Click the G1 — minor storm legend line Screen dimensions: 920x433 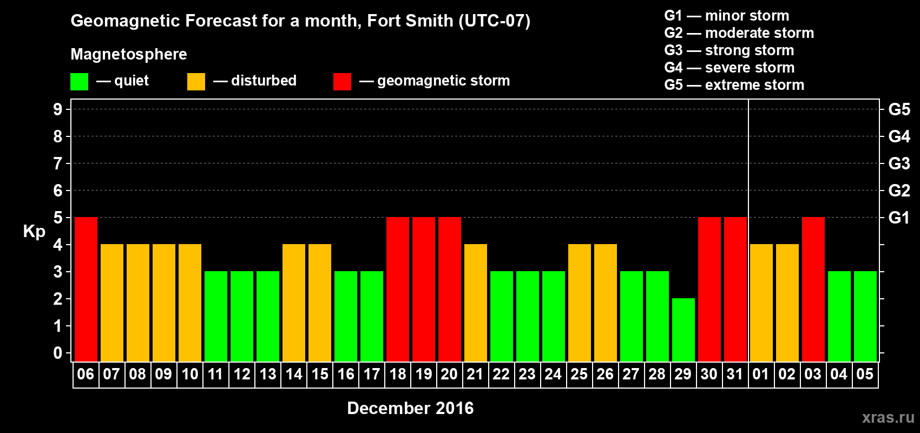coord(726,16)
